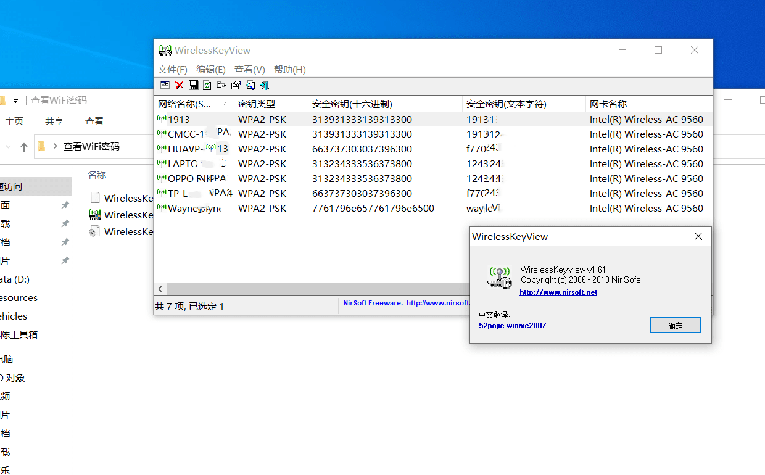Image resolution: width=765 pixels, height=475 pixels.
Task: Expand the chevron before 查看WiFi密码 in address bar
Action: coord(56,147)
